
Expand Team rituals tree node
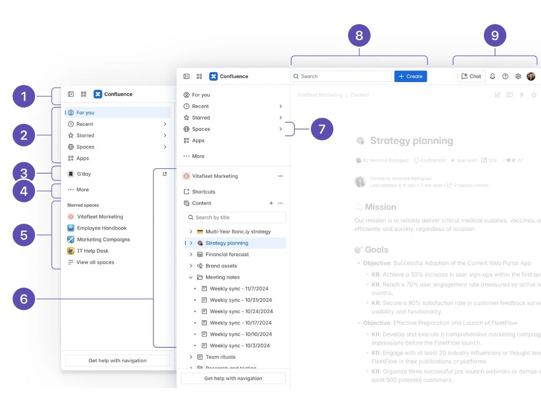(x=191, y=357)
